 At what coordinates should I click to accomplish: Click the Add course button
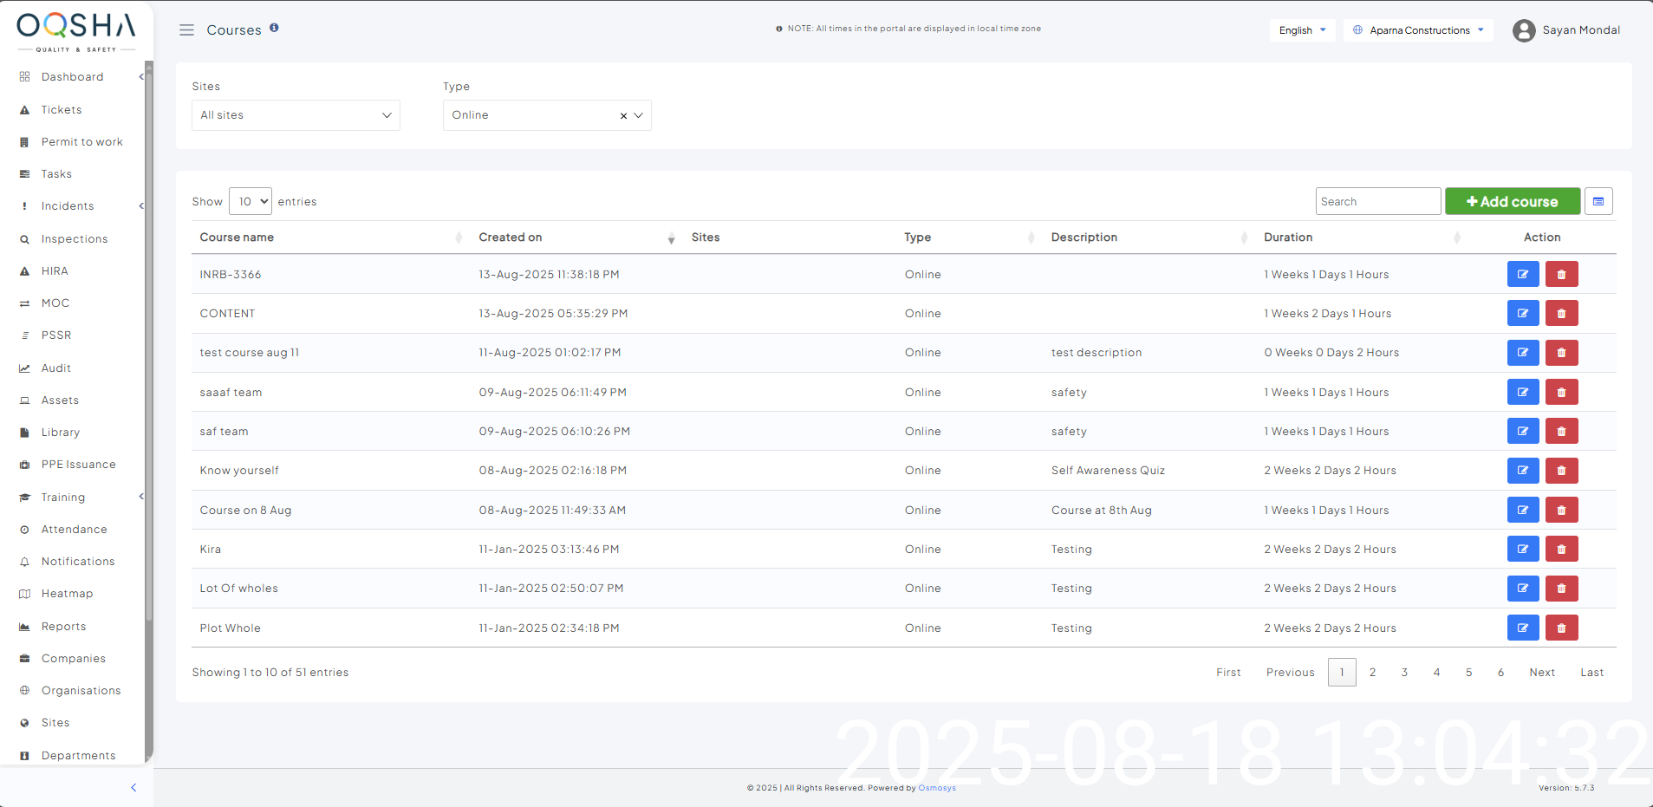(1512, 201)
